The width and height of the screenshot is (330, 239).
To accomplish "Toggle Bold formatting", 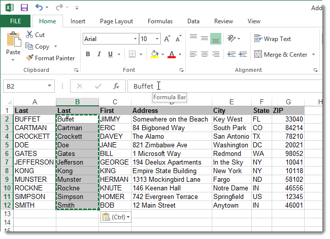I will click(x=88, y=55).
